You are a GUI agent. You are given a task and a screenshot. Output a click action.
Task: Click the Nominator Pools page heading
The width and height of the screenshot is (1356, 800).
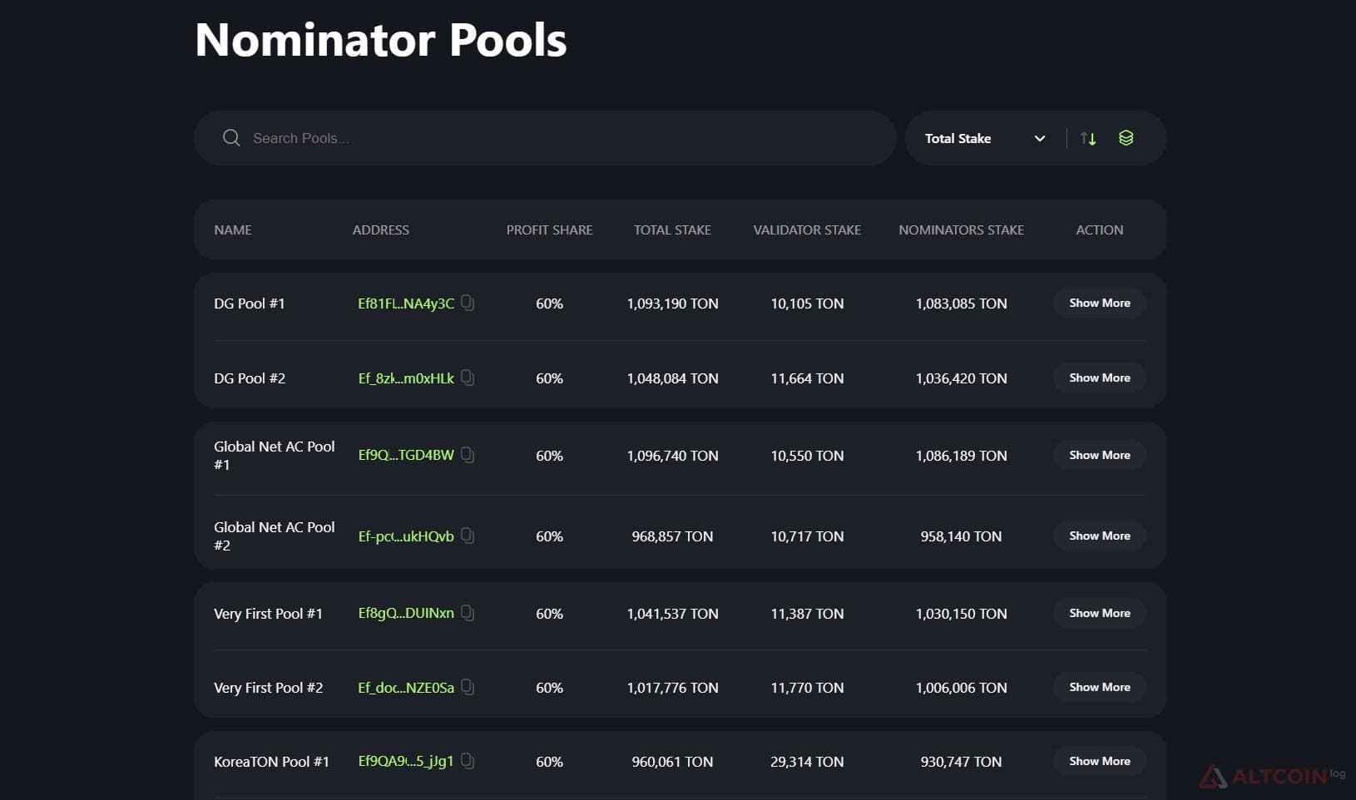381,40
